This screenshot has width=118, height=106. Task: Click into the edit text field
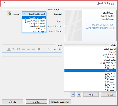pyautogui.click(x=32, y=54)
